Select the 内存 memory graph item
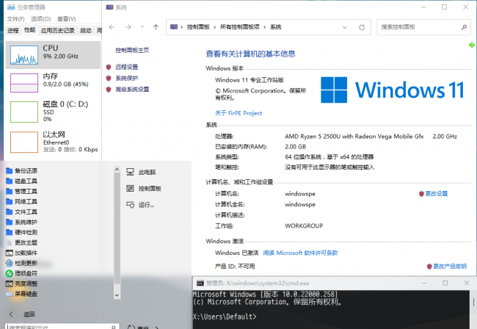 (53, 83)
